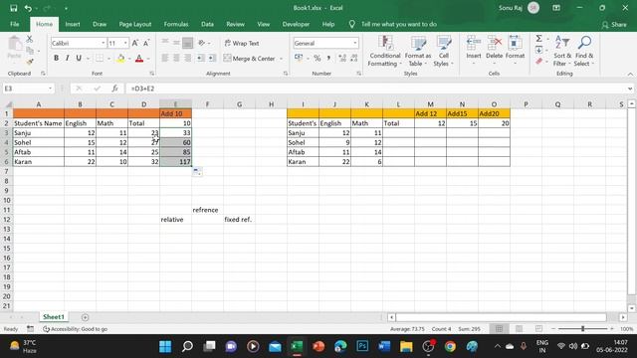Center-align text horizontally
The height and width of the screenshot is (358, 637).
tap(176, 59)
